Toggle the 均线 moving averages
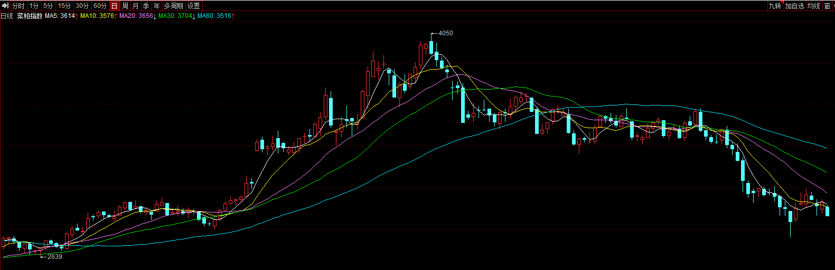The height and width of the screenshot is (270, 835). [x=814, y=6]
